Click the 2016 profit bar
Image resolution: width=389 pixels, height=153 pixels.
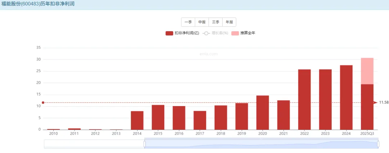click(x=179, y=118)
